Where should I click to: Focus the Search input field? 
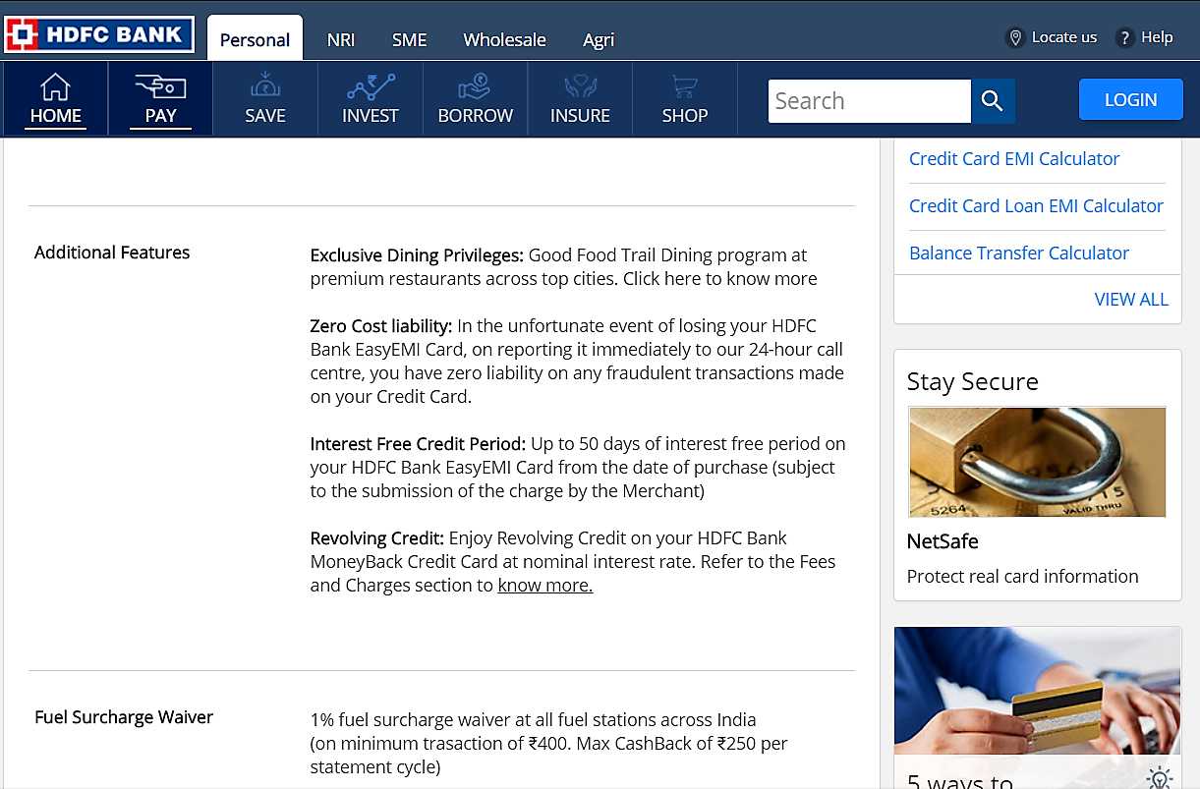click(x=870, y=100)
